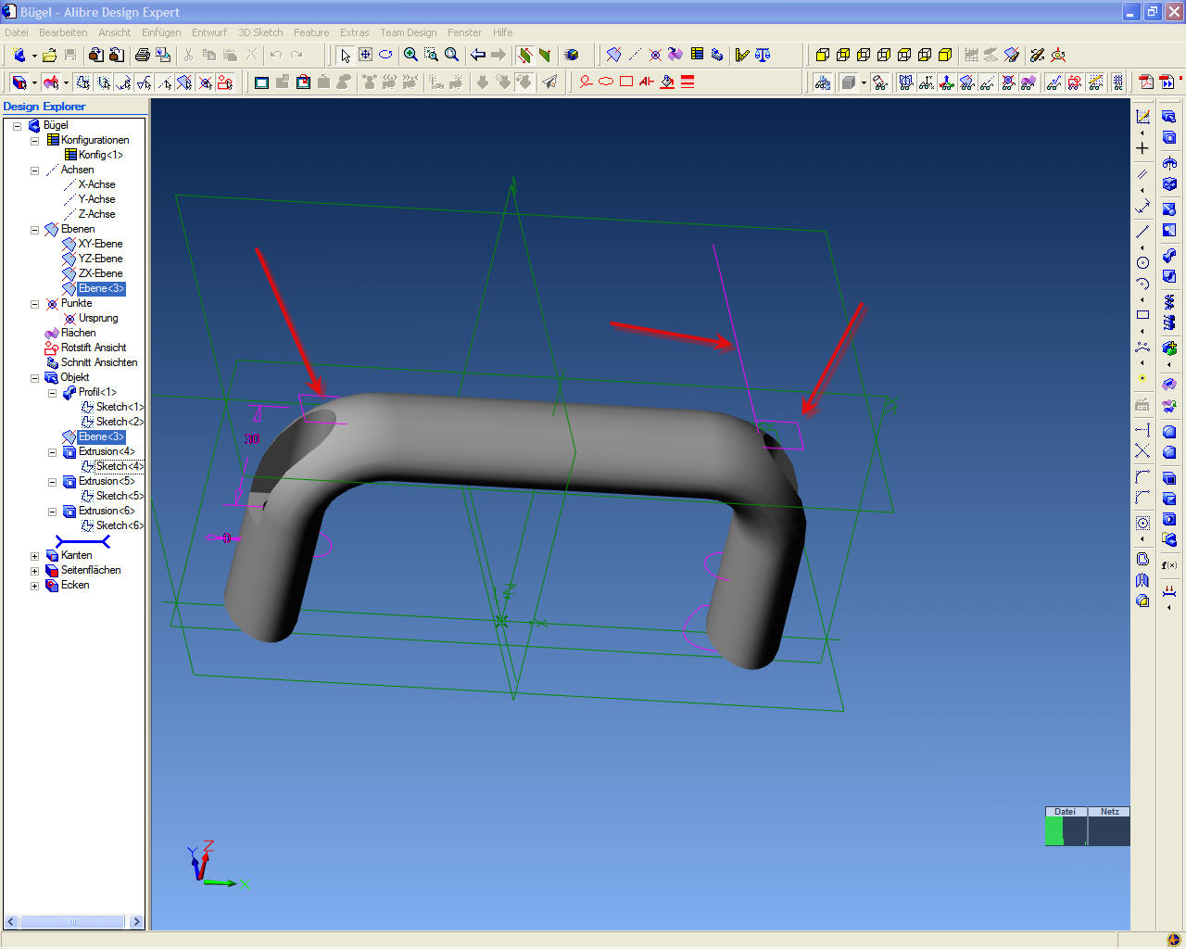Expand the Kanten tree node
Viewport: 1186px width, 949px height.
click(x=34, y=555)
